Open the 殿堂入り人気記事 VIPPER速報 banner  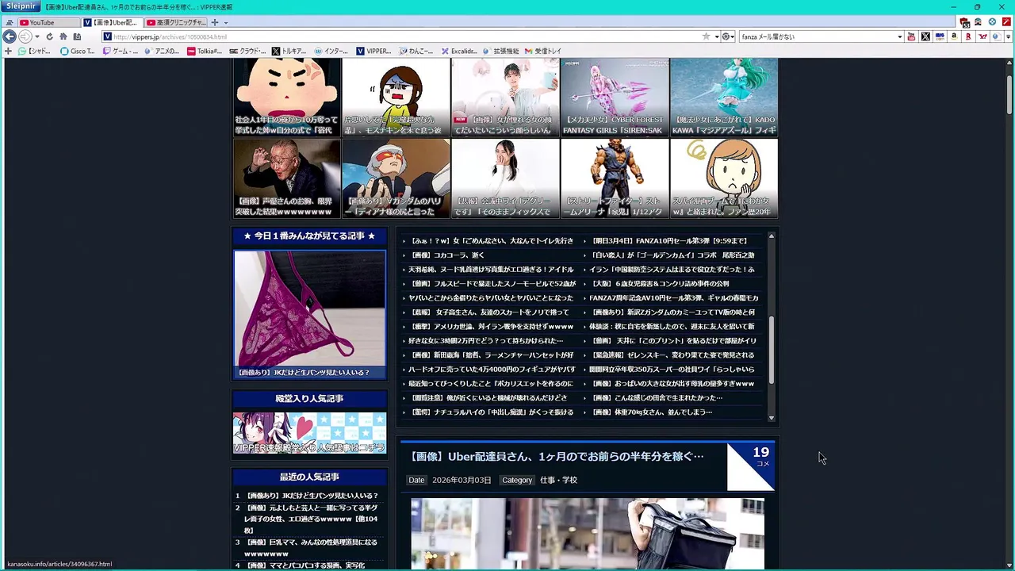coord(309,433)
